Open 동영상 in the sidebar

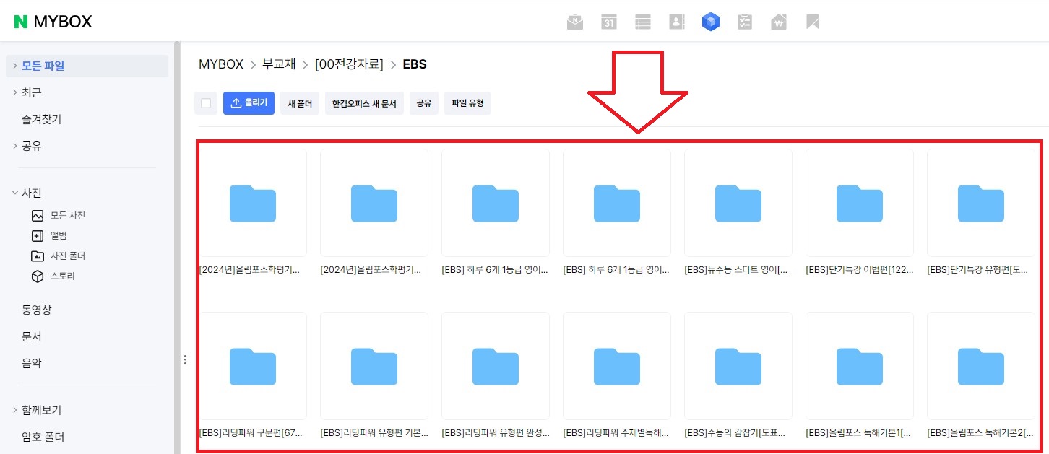tap(37, 310)
